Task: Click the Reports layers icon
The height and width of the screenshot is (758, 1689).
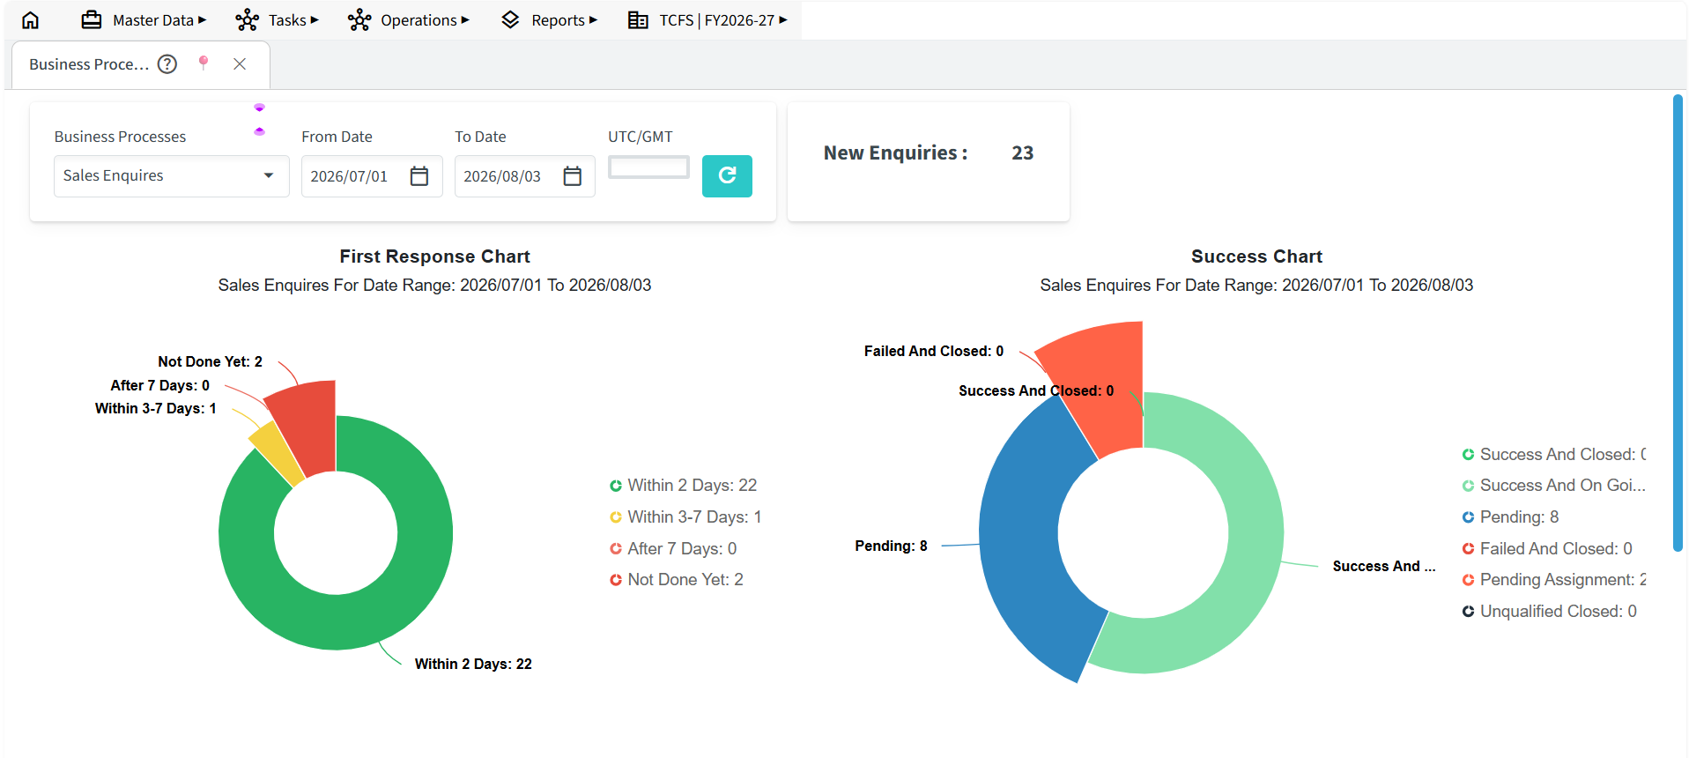Action: (510, 19)
